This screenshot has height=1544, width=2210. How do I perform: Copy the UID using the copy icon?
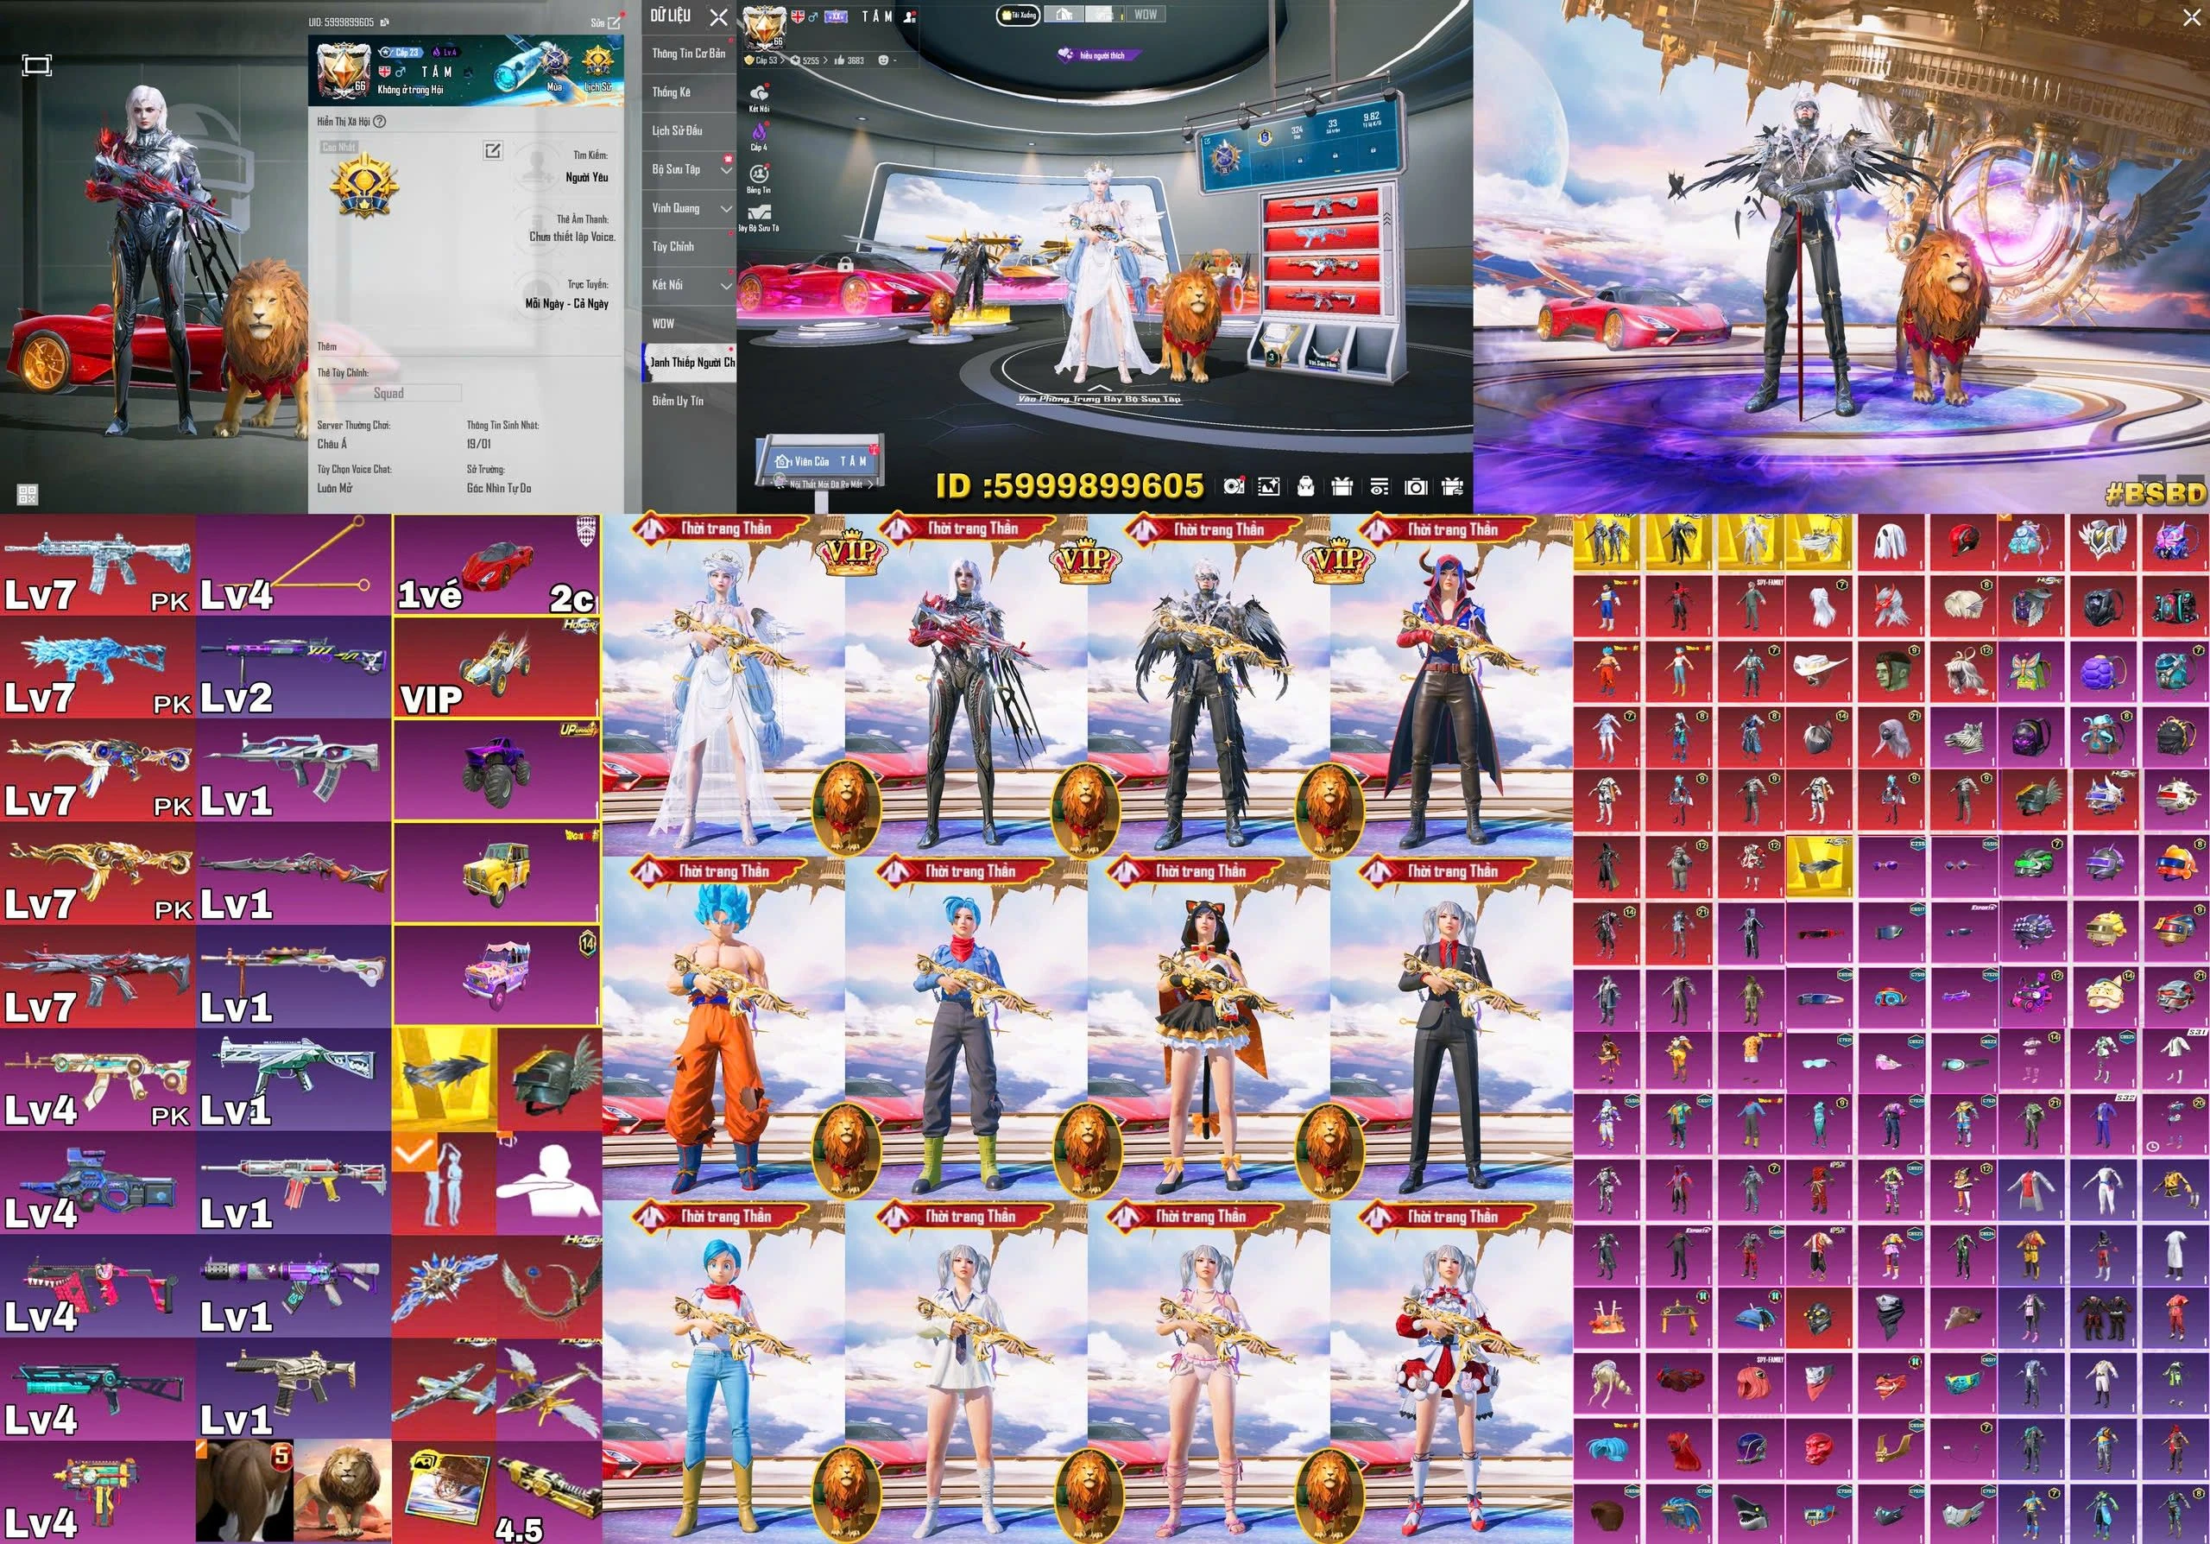(385, 22)
